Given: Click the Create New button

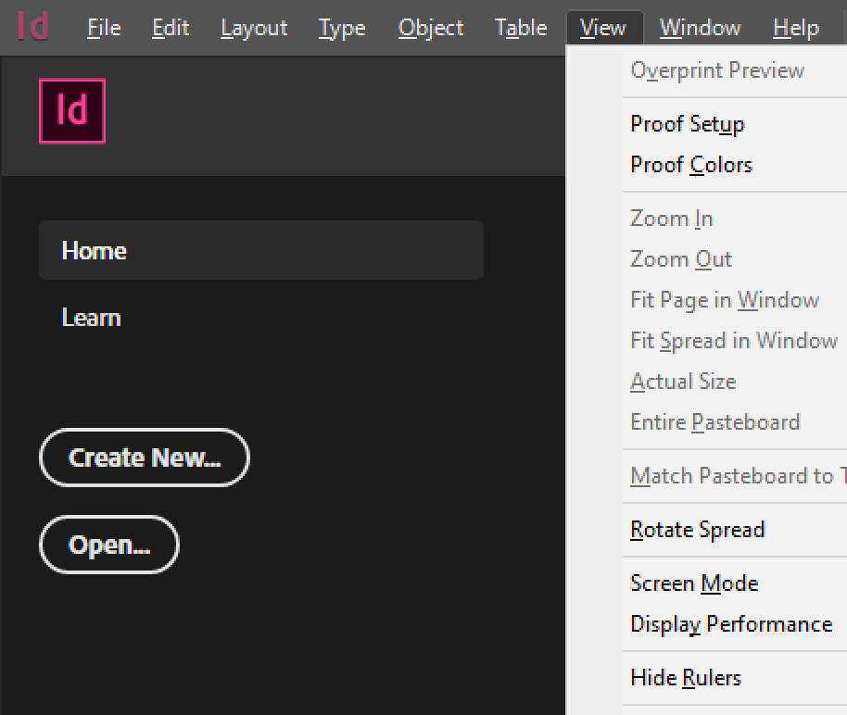Looking at the screenshot, I should tap(145, 458).
